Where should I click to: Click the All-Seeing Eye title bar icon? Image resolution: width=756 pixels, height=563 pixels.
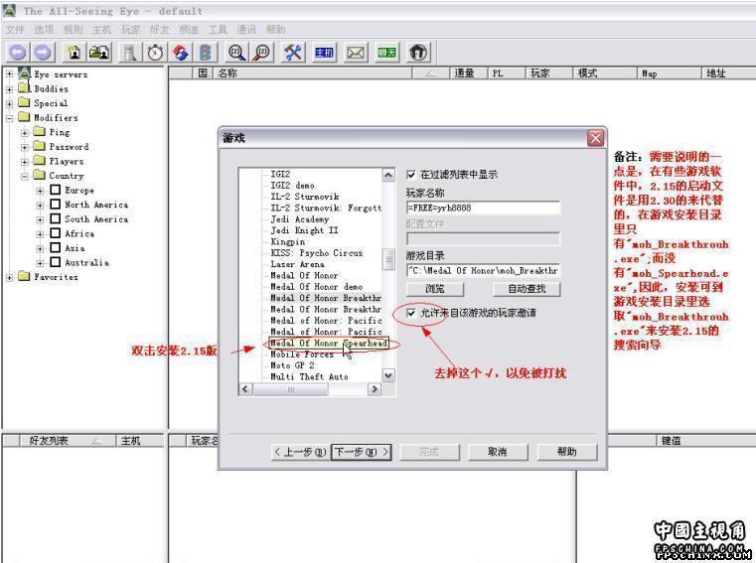[9, 10]
